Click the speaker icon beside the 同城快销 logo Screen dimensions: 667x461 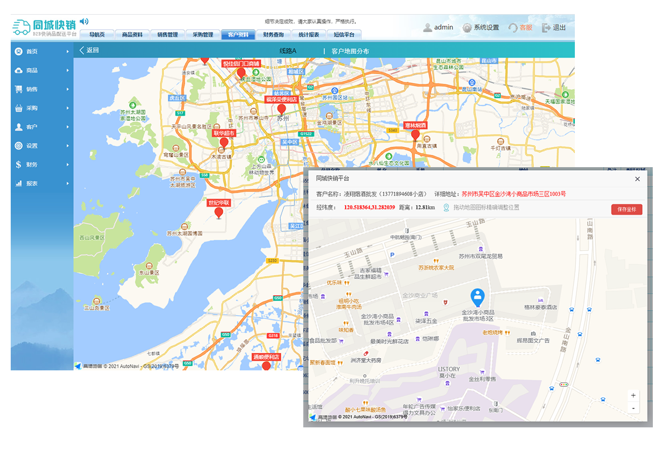[x=84, y=21]
